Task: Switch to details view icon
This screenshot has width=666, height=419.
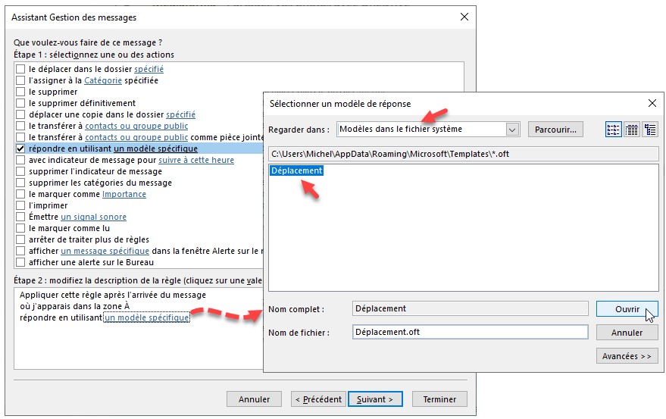Action: click(x=632, y=130)
